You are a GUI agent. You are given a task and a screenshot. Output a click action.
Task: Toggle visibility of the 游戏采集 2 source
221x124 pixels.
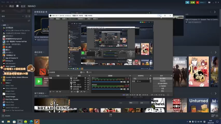click(x=85, y=80)
